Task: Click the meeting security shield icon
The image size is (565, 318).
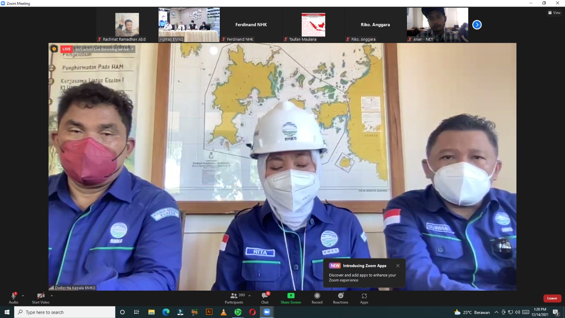Action: [x=54, y=49]
